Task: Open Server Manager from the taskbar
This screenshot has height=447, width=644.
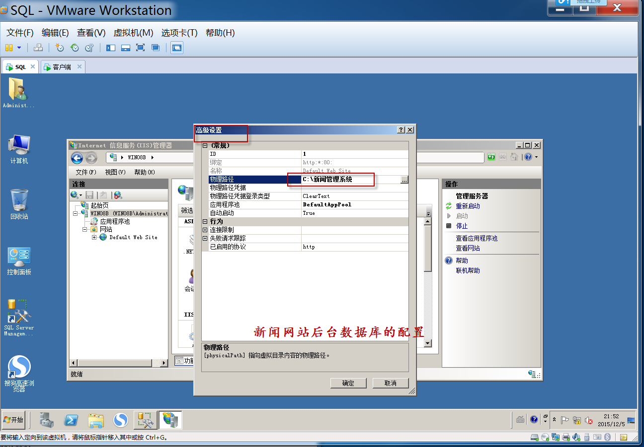Action: point(47,420)
